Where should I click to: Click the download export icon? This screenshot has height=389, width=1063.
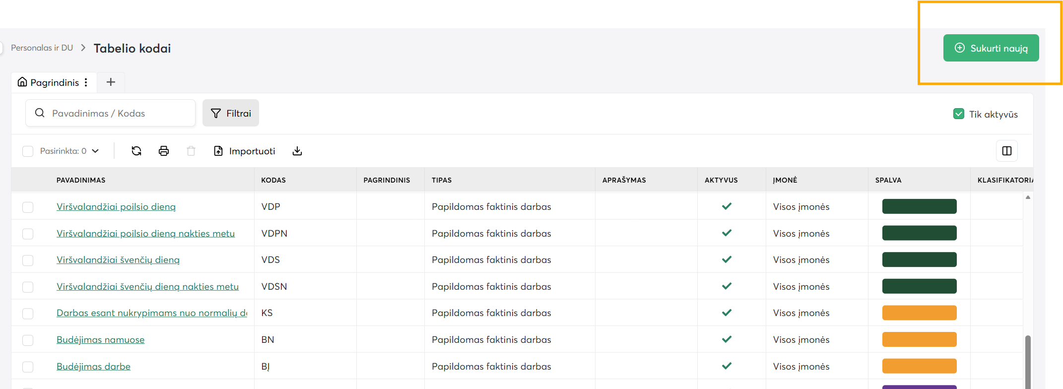coord(297,151)
